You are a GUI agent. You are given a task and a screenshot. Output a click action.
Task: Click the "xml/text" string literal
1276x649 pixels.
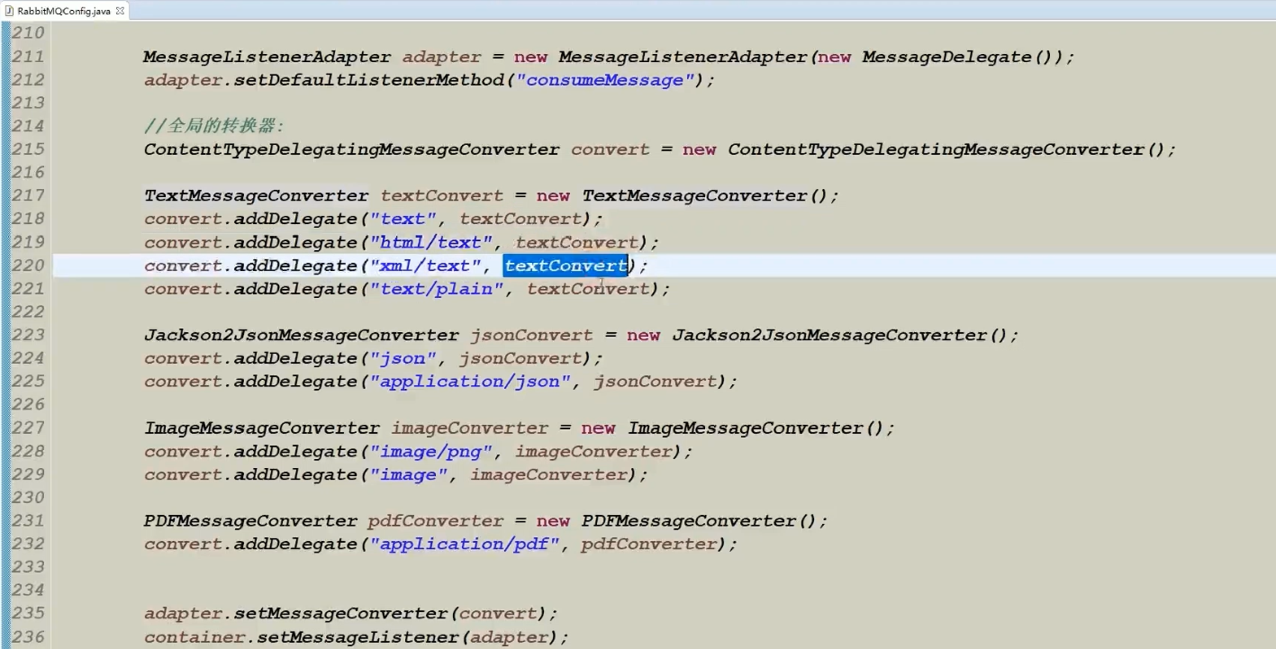click(x=425, y=266)
